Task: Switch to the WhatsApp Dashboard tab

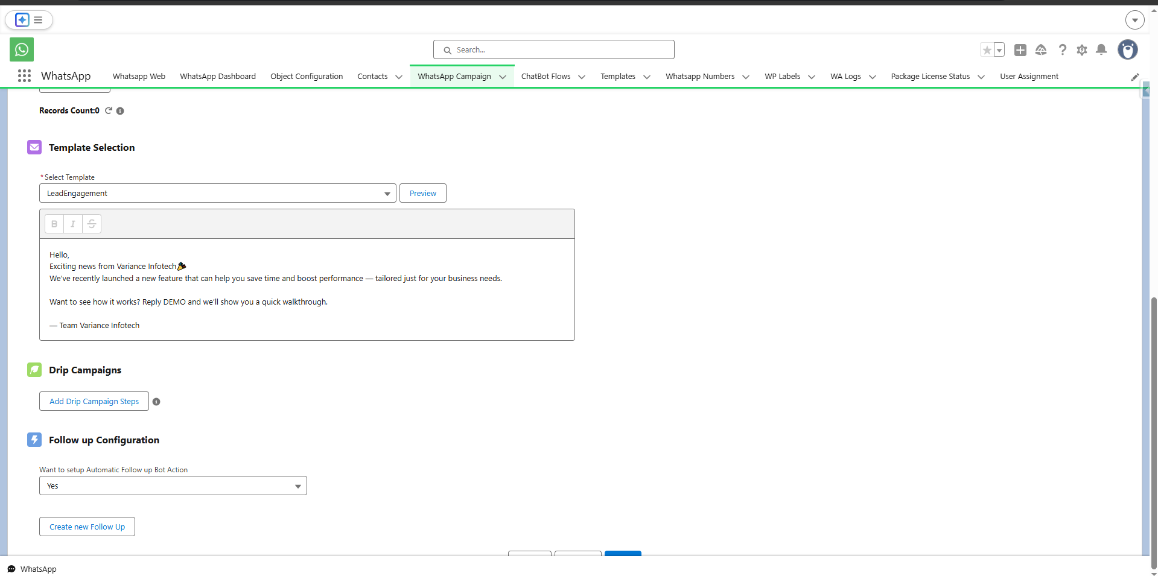Action: pos(217,77)
